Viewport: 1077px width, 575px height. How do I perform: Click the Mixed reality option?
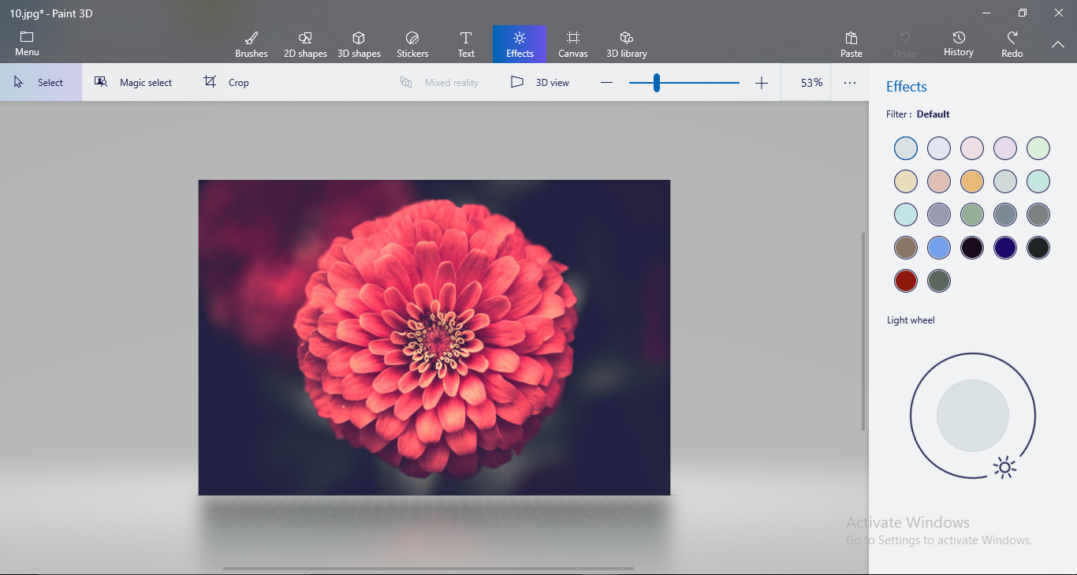tap(439, 82)
